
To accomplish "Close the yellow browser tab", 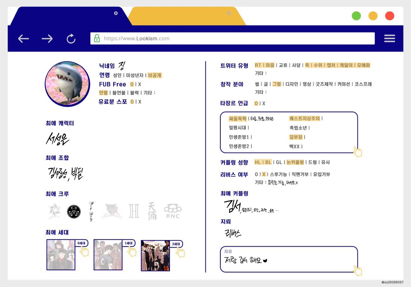I will [229, 13].
